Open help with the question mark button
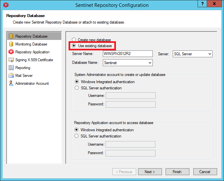Image resolution: width=224 pixels, height=181 pixels. [x=202, y=4]
